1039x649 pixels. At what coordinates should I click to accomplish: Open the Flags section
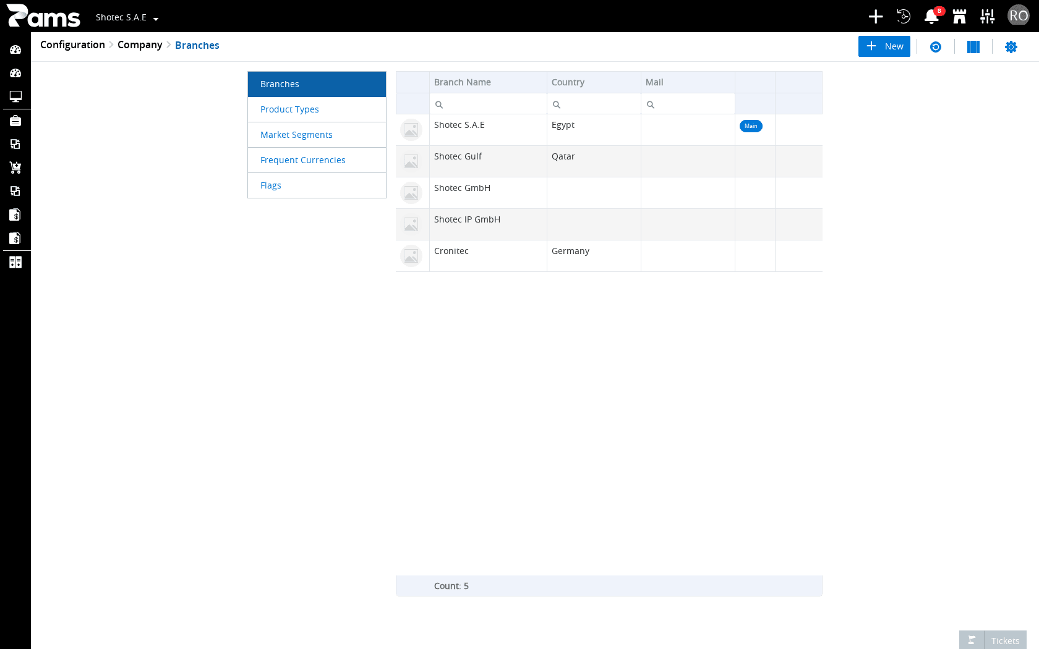point(317,185)
